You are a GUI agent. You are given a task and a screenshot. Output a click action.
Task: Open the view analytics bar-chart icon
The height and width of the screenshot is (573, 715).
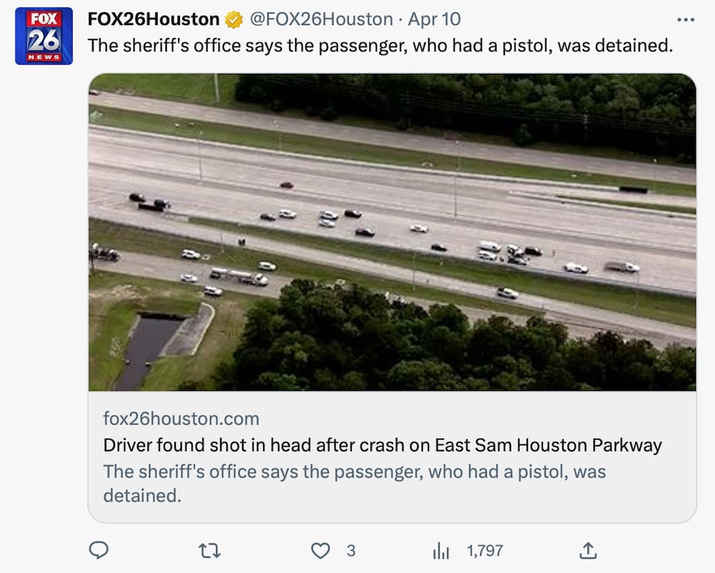pyautogui.click(x=441, y=551)
